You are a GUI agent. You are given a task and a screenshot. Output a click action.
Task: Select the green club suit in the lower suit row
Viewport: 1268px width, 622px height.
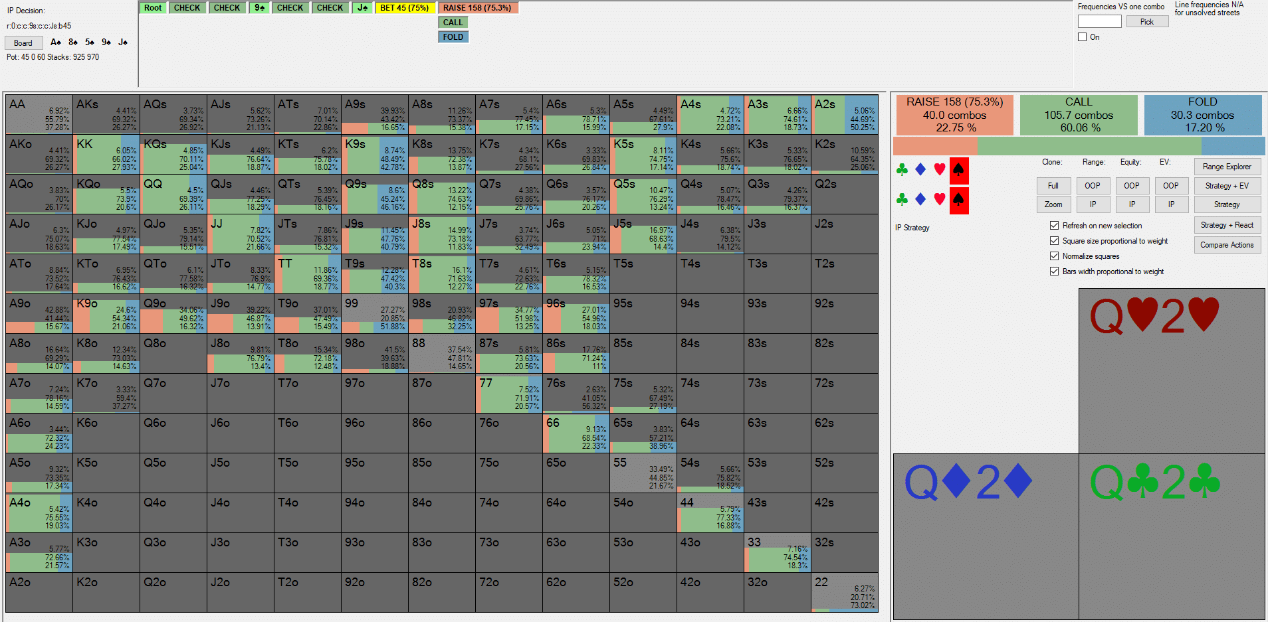pyautogui.click(x=902, y=199)
